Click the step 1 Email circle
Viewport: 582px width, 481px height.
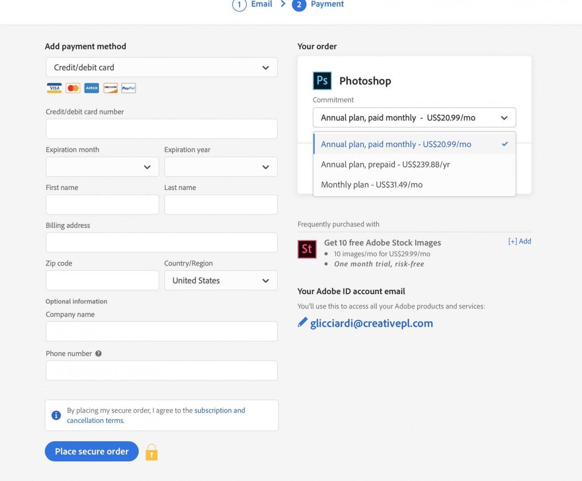pyautogui.click(x=240, y=4)
